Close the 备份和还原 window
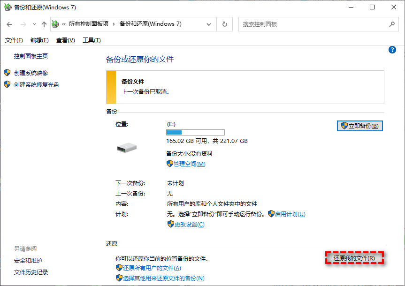 click(x=393, y=7)
